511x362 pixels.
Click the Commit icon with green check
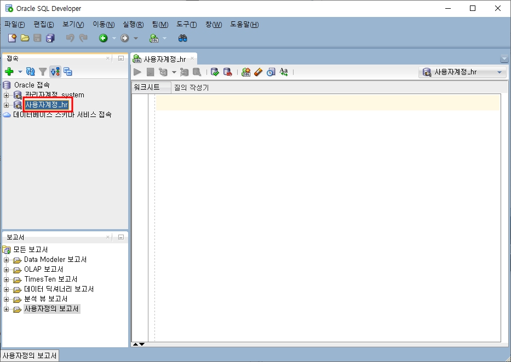pos(215,72)
